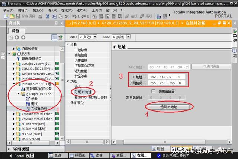238x159 pixels.
Task: Click the download to device icon
Action: pos(101,16)
